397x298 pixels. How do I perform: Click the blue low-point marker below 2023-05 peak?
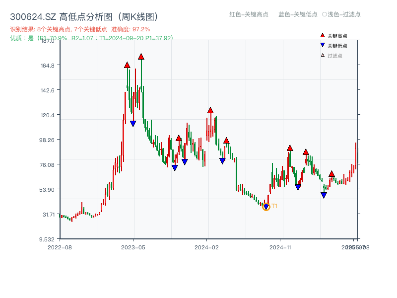point(133,123)
